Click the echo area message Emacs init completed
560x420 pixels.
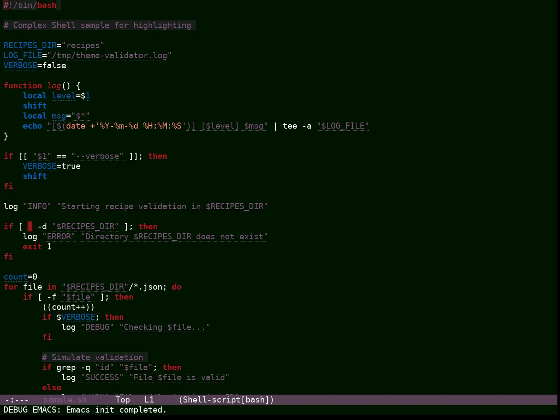coord(116,410)
